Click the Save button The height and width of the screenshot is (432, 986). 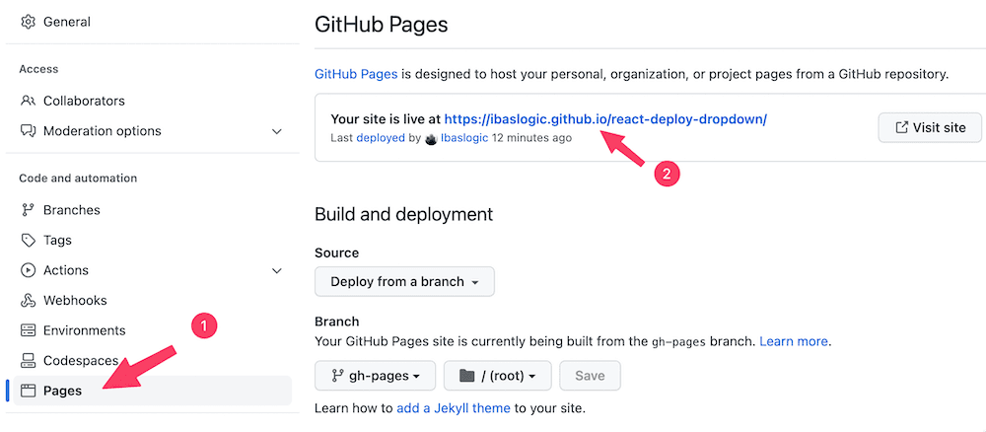(590, 376)
